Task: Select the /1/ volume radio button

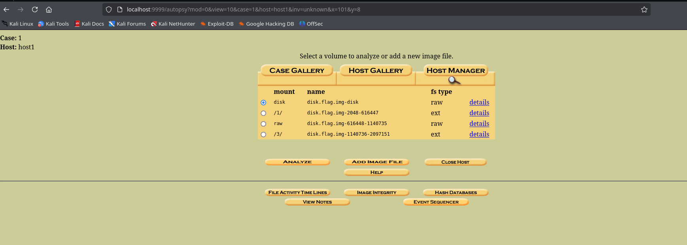Action: (263, 113)
